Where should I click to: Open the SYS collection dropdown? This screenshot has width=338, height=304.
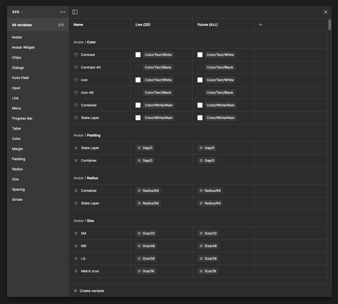tap(18, 12)
